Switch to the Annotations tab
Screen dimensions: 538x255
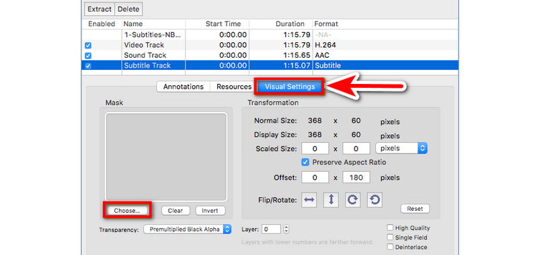click(x=183, y=87)
